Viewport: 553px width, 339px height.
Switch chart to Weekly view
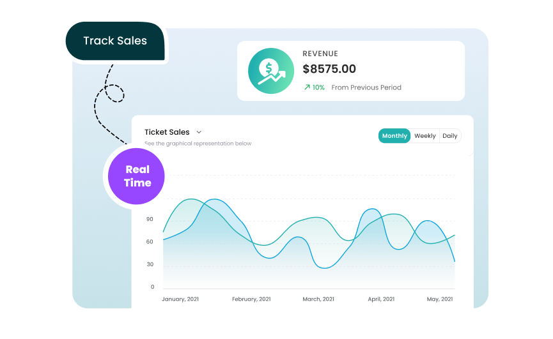tap(425, 136)
